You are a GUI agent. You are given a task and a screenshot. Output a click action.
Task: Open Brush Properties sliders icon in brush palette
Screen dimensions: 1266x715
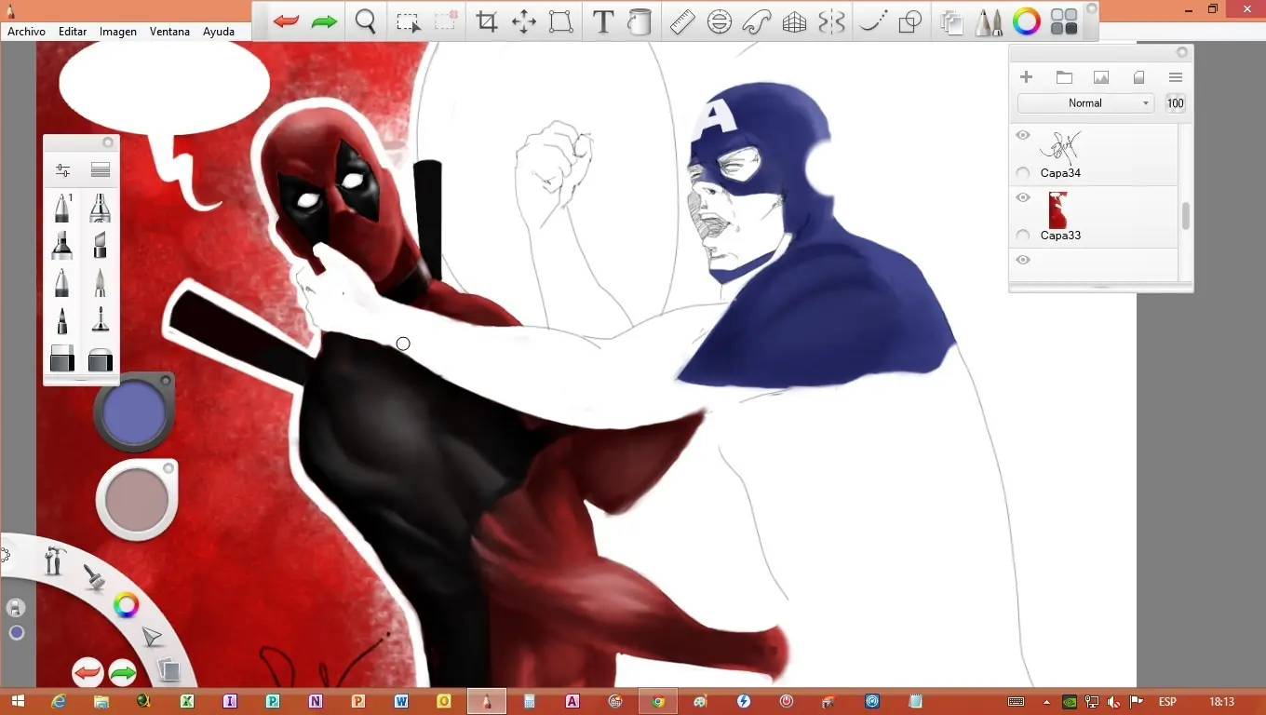click(62, 170)
